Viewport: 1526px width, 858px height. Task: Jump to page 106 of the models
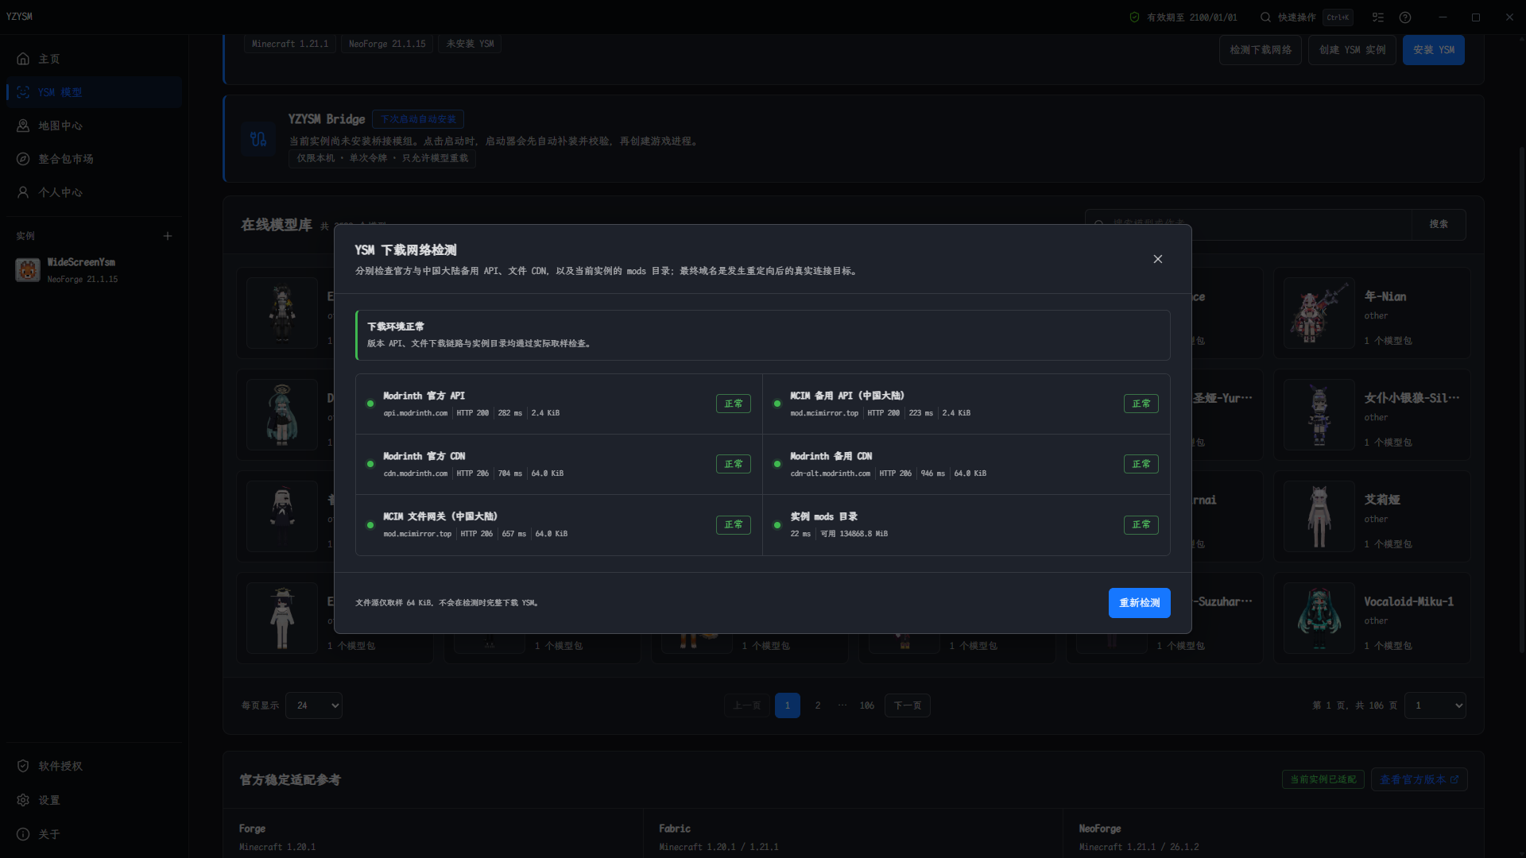click(x=867, y=705)
